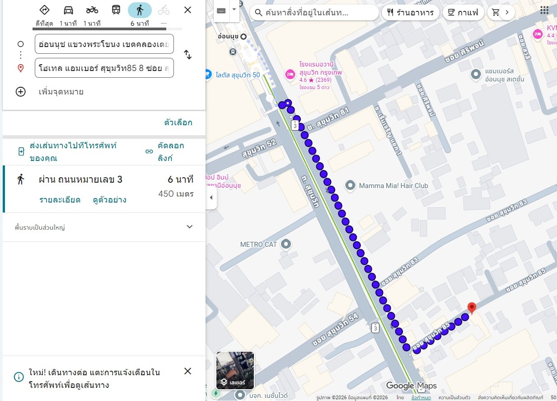Open route details รายละเอียด
This screenshot has width=557, height=401.
coord(60,200)
